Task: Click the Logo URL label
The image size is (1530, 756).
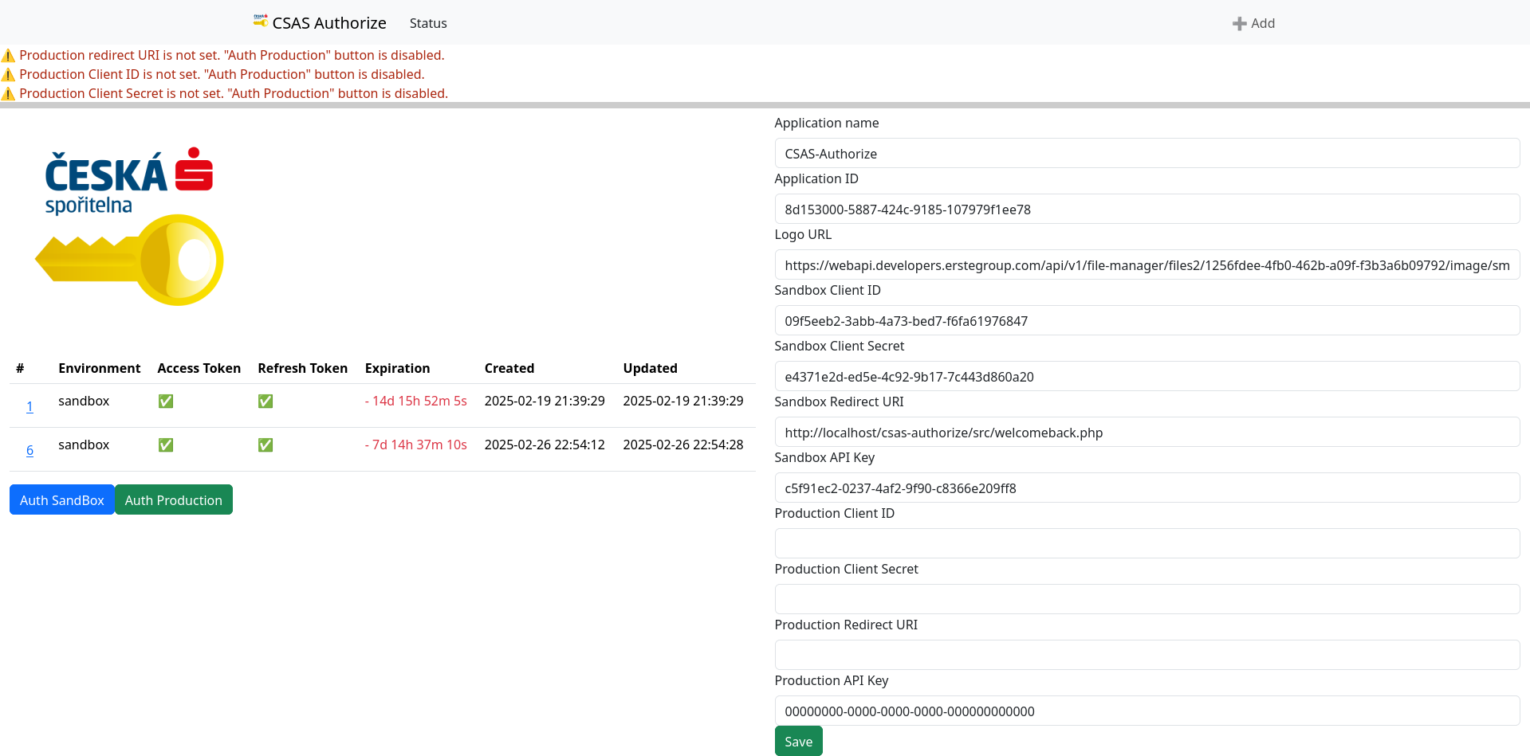Action: [x=803, y=234]
